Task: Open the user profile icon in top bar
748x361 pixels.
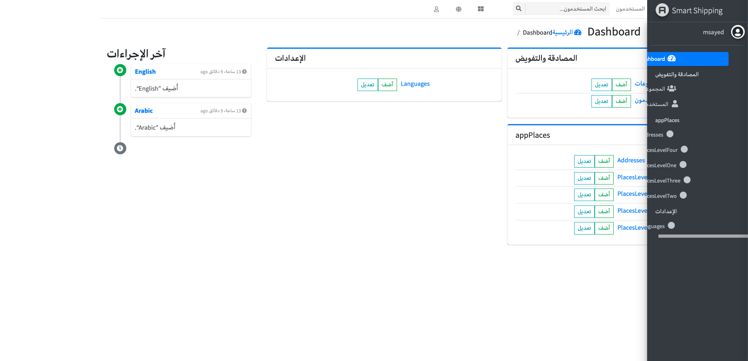Action: tap(436, 9)
